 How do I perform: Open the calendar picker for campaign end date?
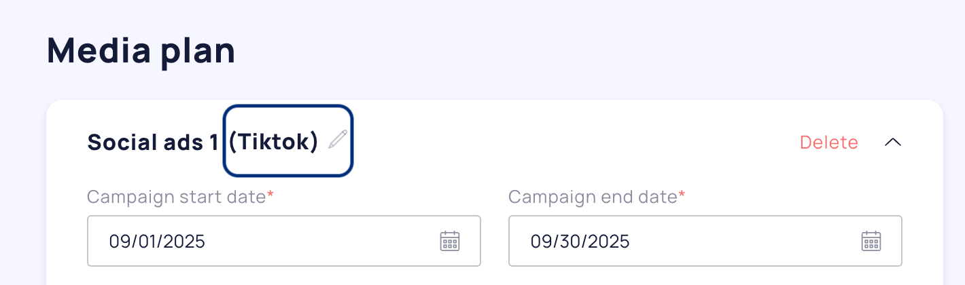coord(871,241)
